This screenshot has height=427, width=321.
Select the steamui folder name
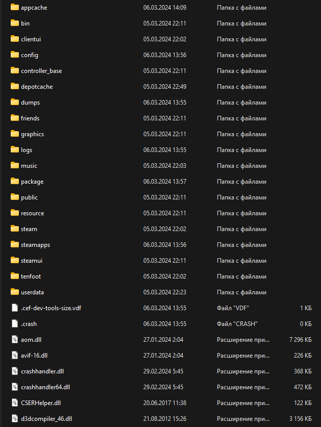(32, 261)
